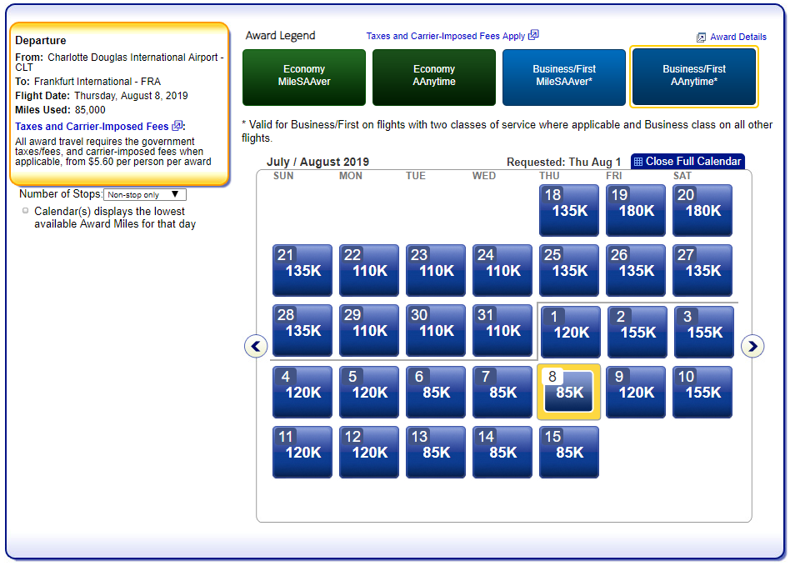Click the previous month arrow icon

pos(256,346)
